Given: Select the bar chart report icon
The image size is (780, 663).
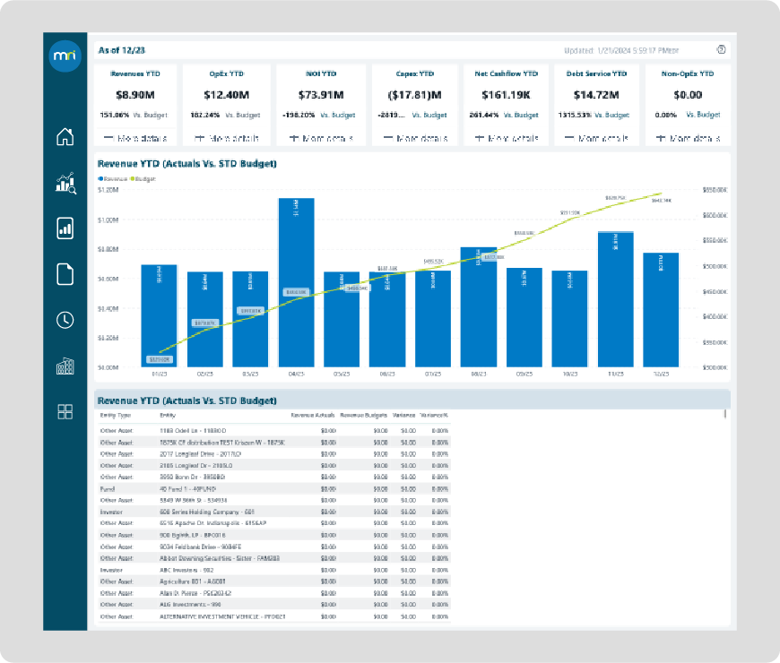Looking at the screenshot, I should pyautogui.click(x=65, y=228).
